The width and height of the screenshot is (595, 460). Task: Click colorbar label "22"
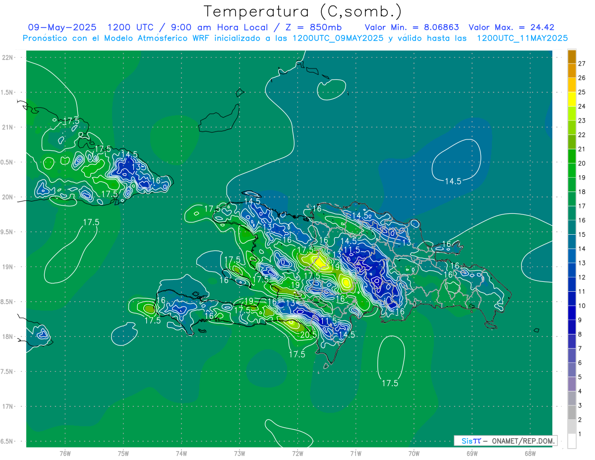(582, 135)
